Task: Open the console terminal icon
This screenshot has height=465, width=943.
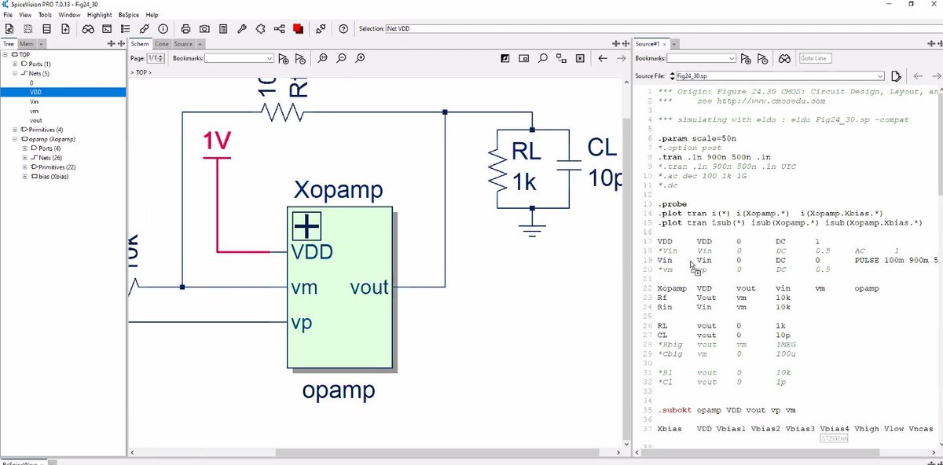Action: pyautogui.click(x=107, y=28)
